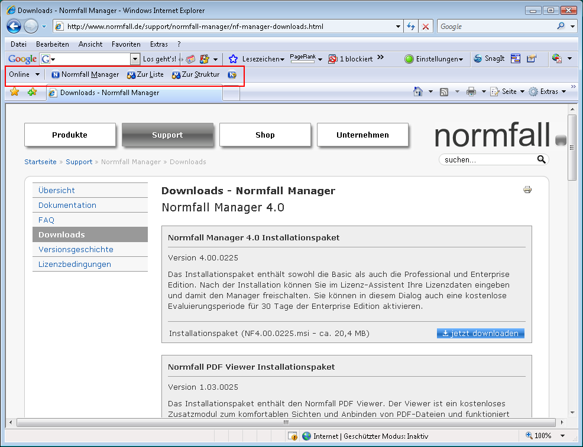Click the Normfall Manager toolbar button

tap(85, 74)
